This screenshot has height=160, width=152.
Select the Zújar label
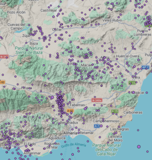click(x=26, y=36)
